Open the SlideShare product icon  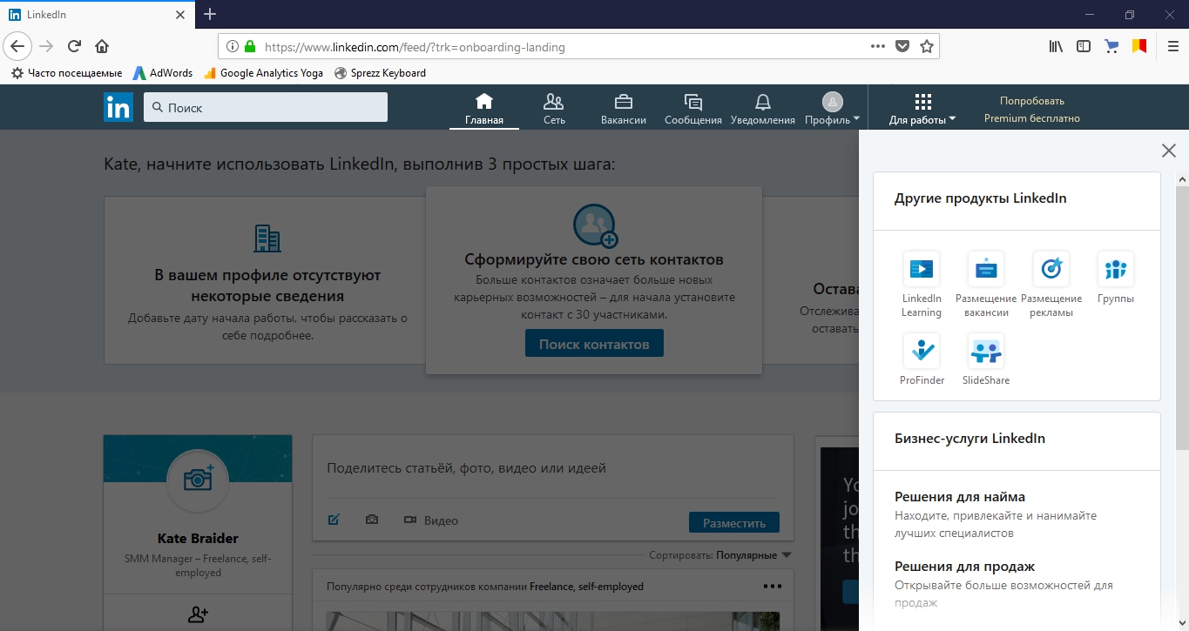pyautogui.click(x=986, y=352)
